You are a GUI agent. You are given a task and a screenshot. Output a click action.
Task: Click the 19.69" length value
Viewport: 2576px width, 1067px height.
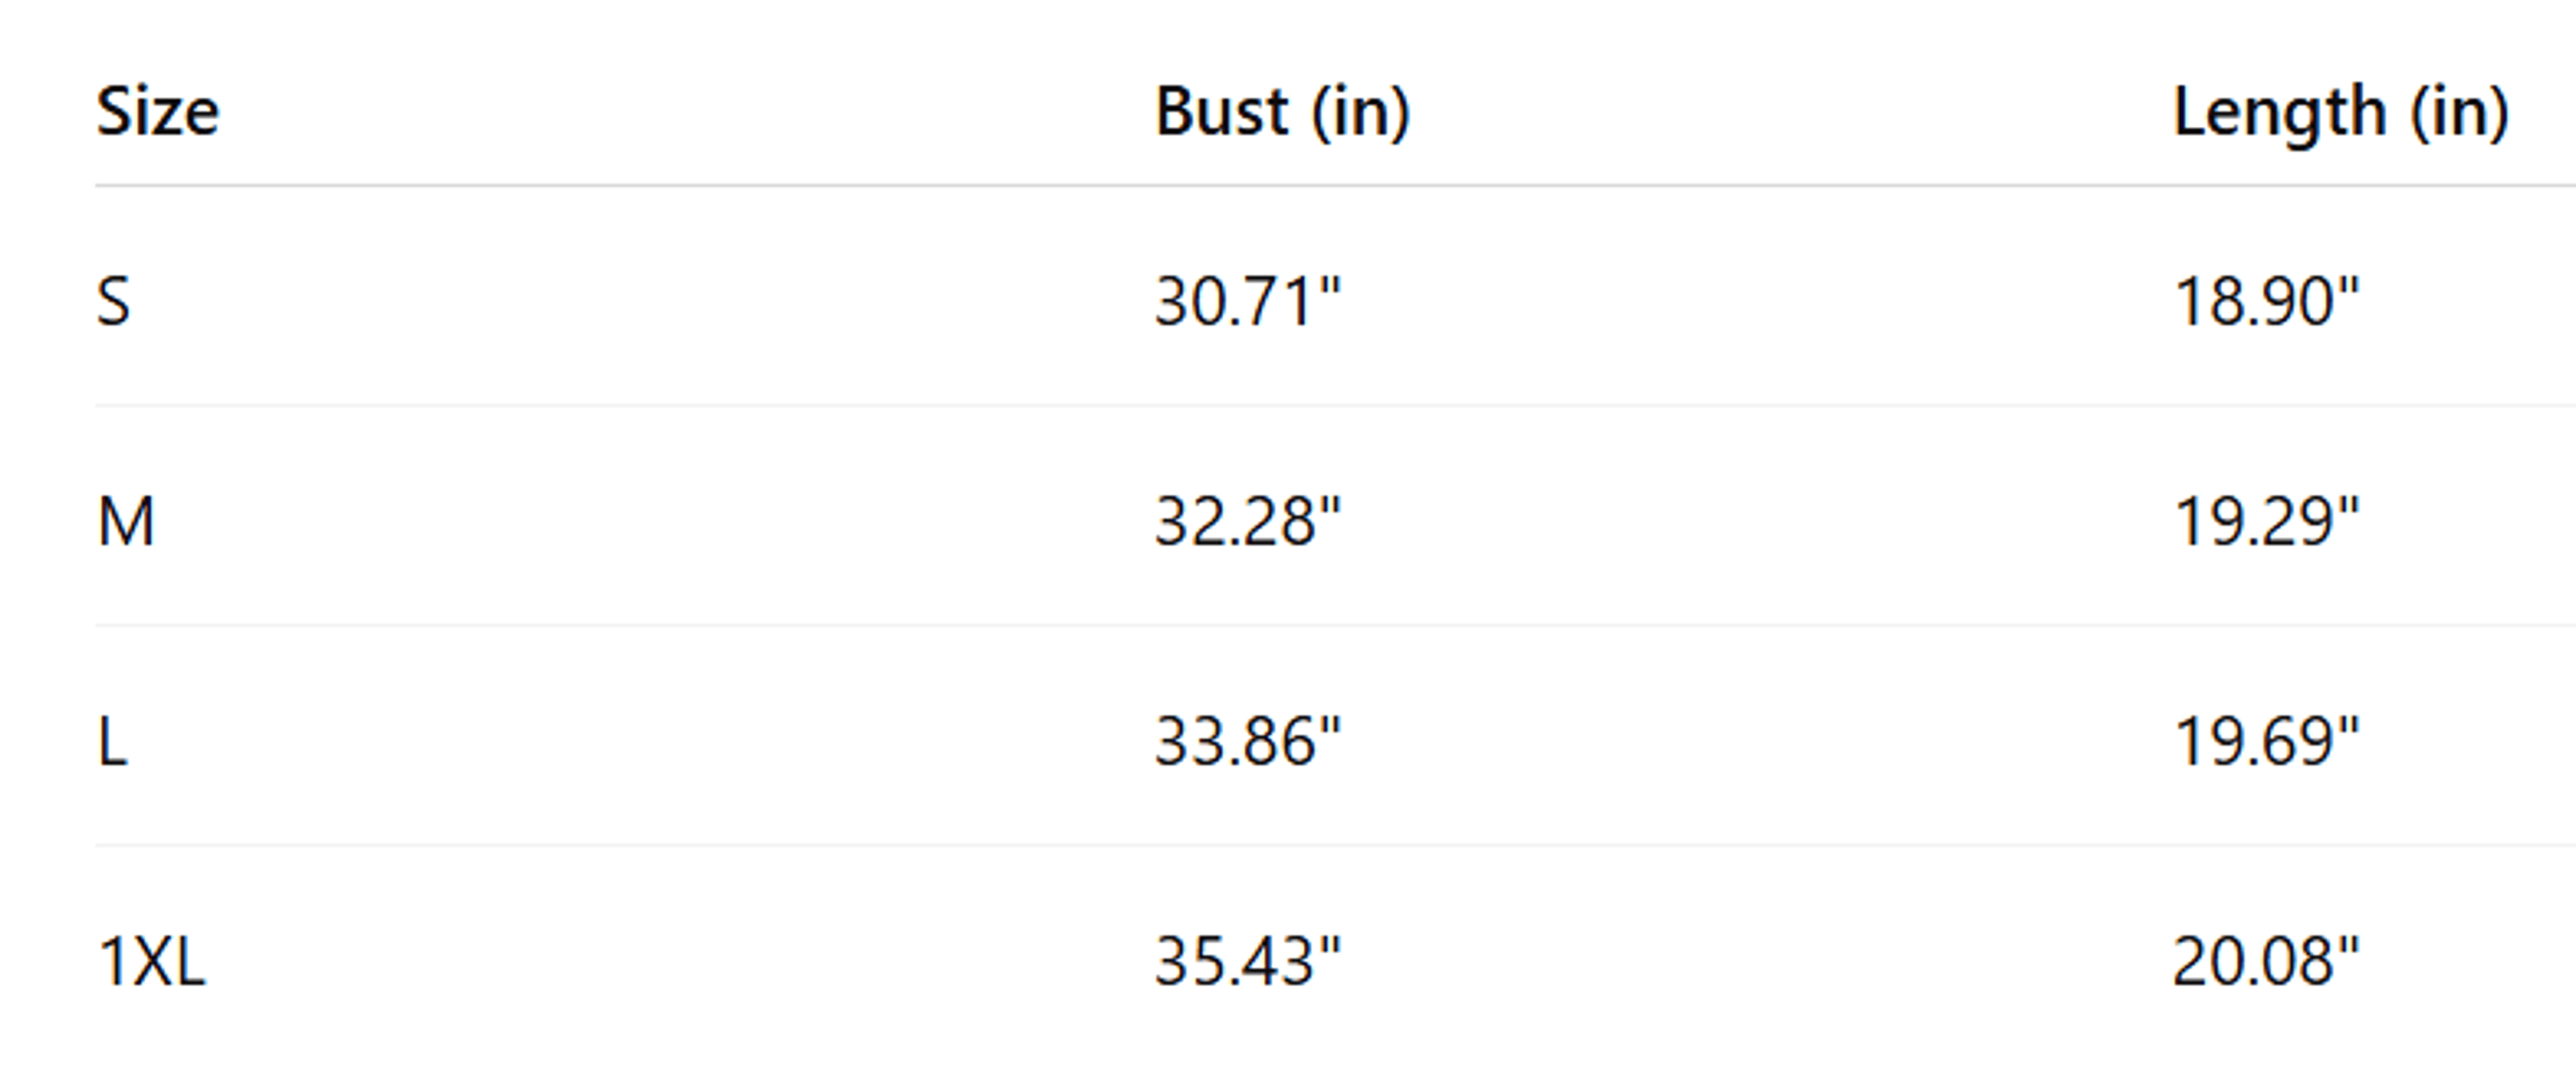pos(2266,742)
